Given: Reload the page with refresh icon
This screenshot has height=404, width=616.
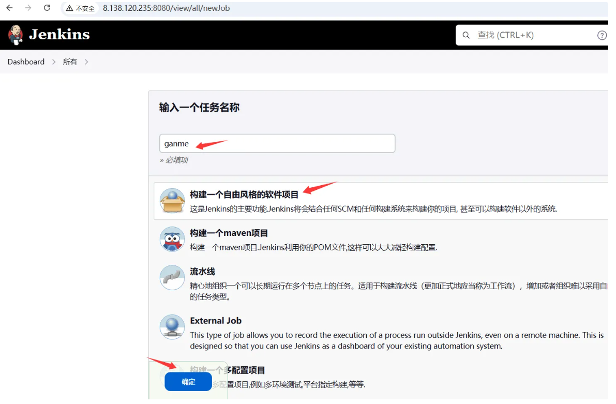Looking at the screenshot, I should 47,8.
